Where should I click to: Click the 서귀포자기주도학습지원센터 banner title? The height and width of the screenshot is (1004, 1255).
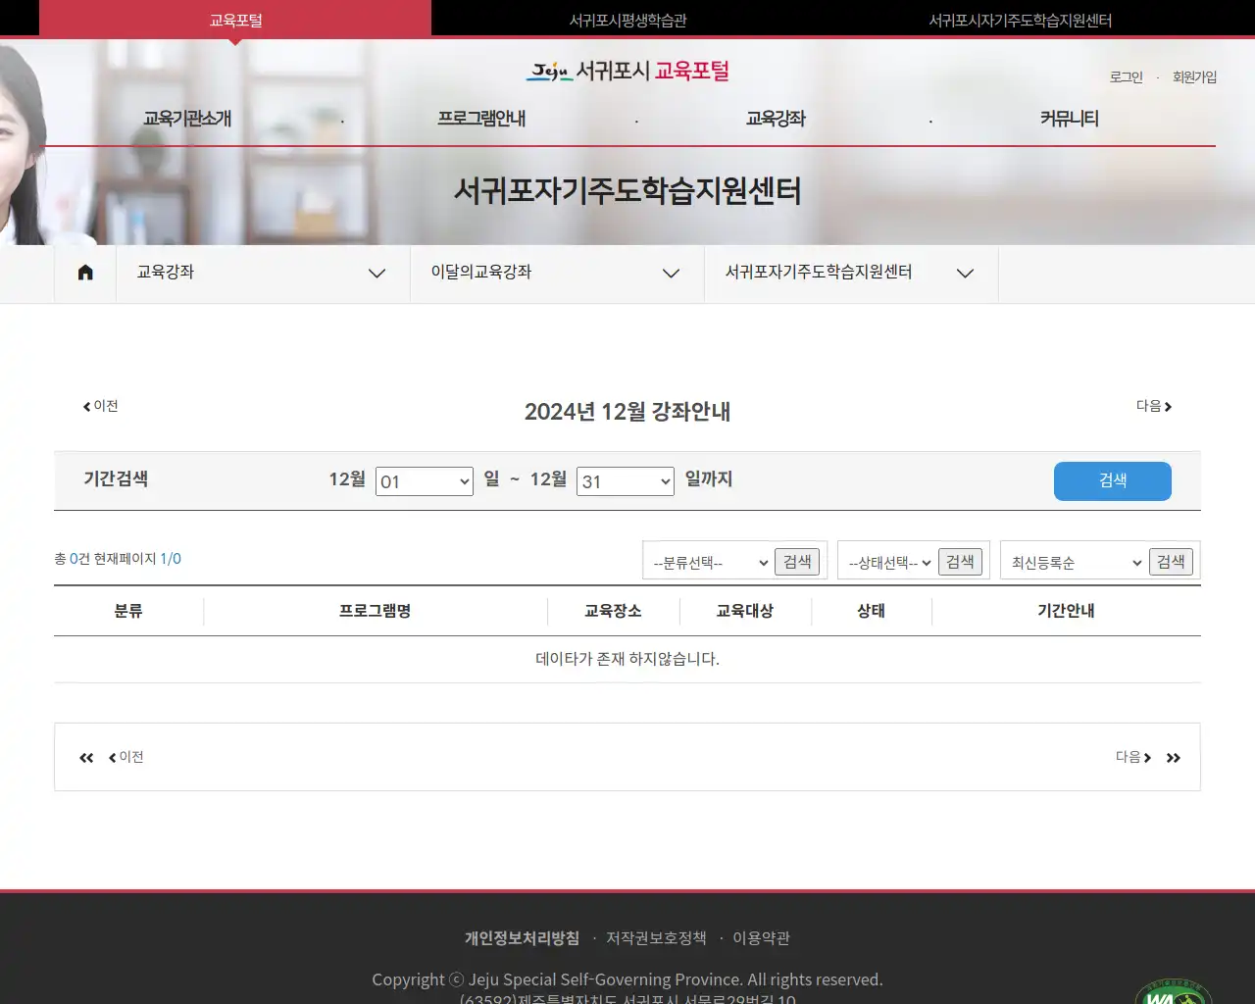coord(627,190)
